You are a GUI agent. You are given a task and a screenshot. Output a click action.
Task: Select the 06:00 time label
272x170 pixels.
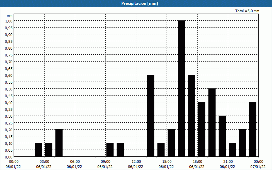(75, 162)
